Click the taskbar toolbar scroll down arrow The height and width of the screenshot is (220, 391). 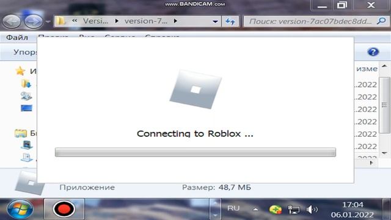215,215
